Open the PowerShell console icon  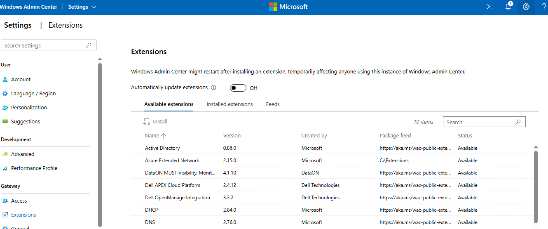click(x=489, y=7)
